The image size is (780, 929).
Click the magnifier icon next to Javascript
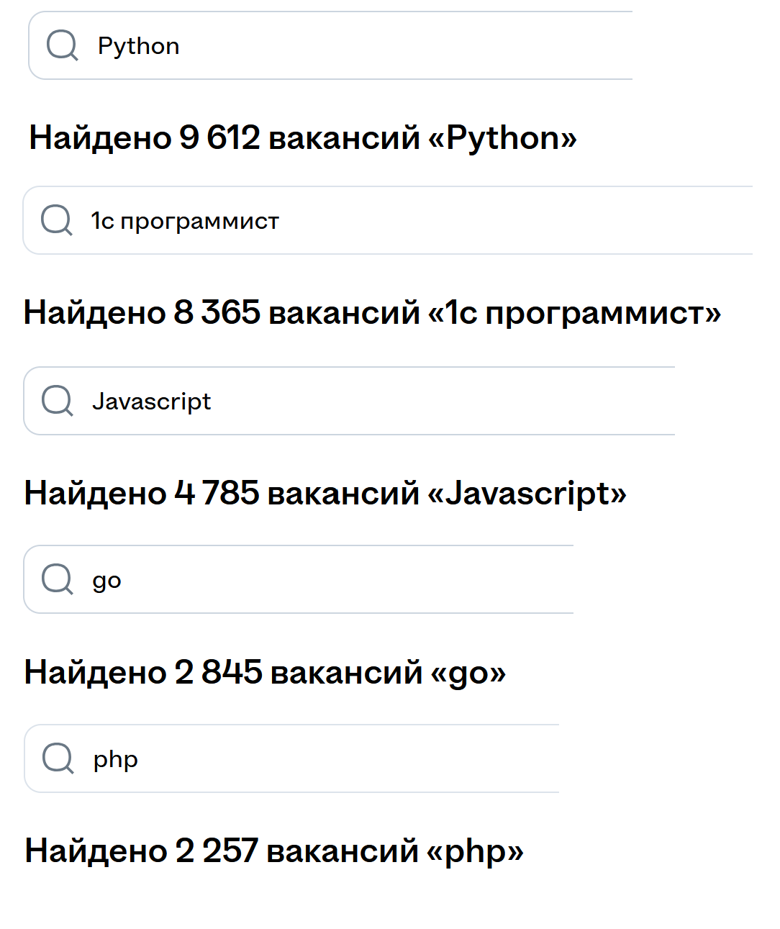pyautogui.click(x=58, y=401)
